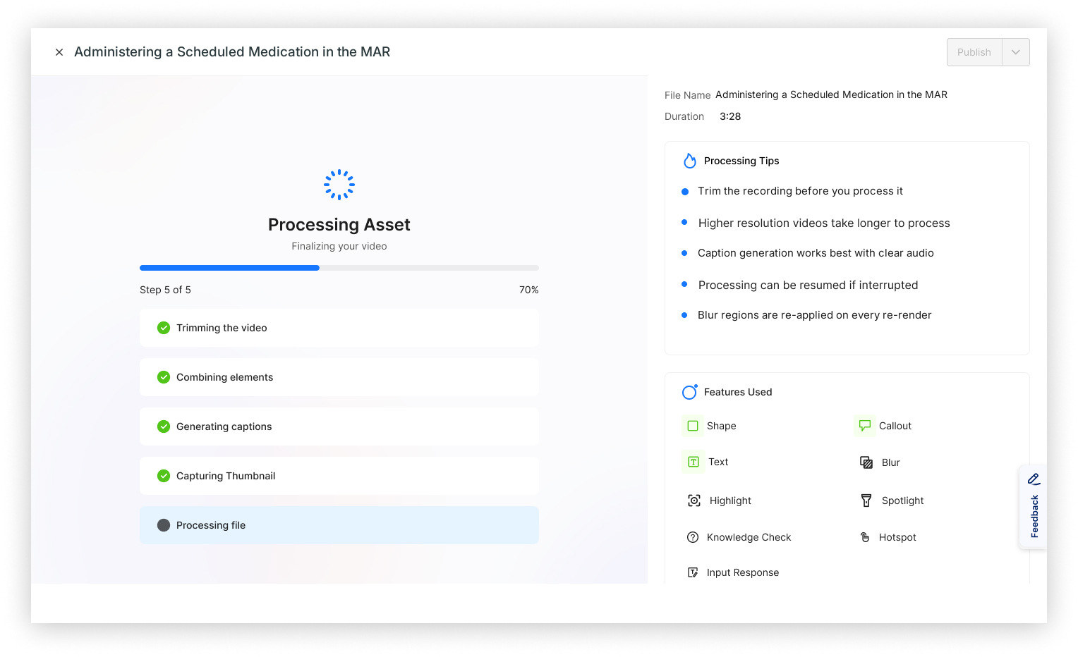
Task: Select the Knowledge Check feature icon
Action: (693, 537)
